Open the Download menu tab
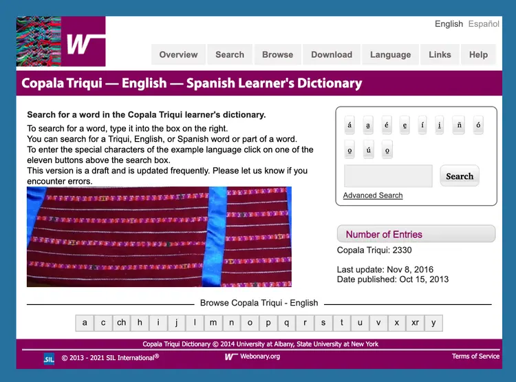 coord(331,55)
